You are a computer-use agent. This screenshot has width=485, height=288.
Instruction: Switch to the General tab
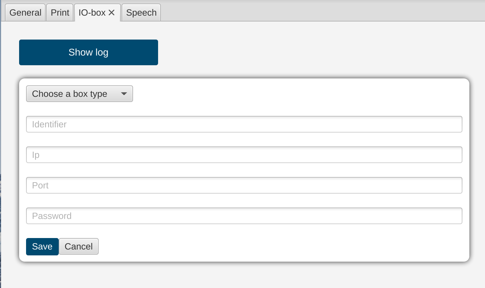pyautogui.click(x=25, y=13)
